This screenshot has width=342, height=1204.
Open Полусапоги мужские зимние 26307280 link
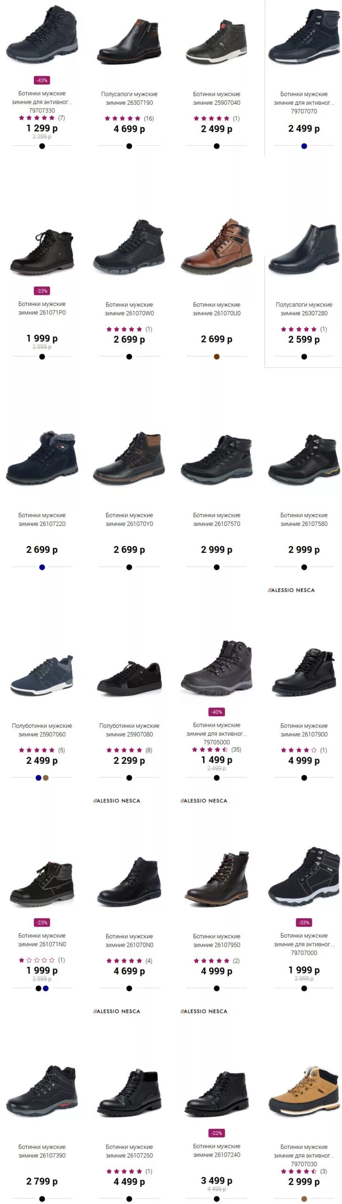point(304,309)
